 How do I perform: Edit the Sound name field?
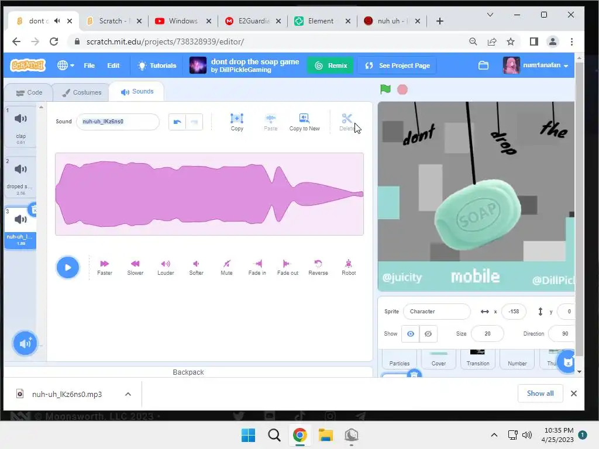[x=118, y=122]
